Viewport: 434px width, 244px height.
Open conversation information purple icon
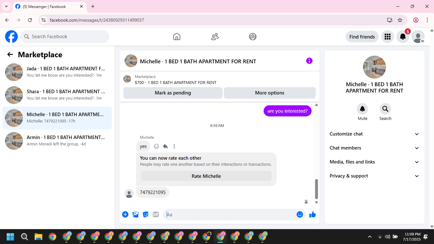pos(309,61)
